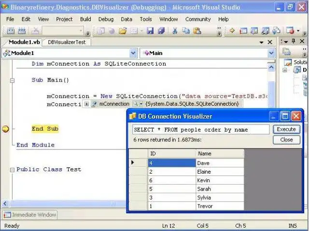Click the Copy icon in toolbar
This screenshot has width=309, height=231.
pos(186,31)
